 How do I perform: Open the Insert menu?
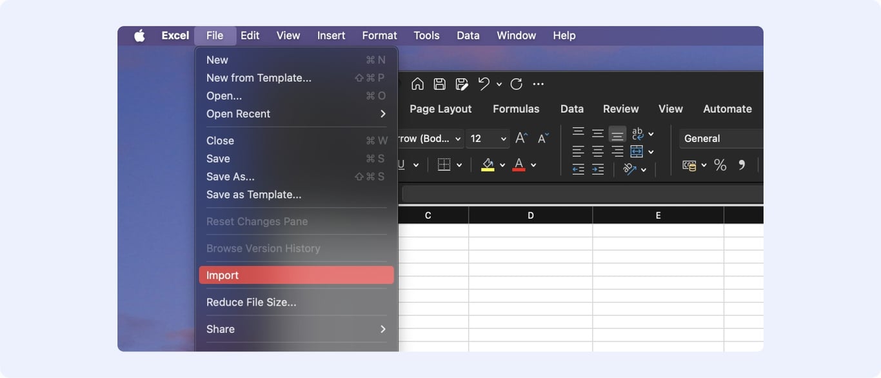coord(331,35)
